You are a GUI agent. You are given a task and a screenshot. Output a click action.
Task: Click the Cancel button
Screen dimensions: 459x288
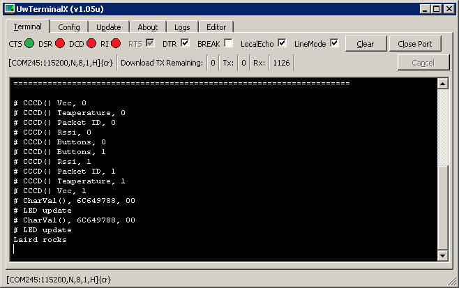tap(423, 63)
